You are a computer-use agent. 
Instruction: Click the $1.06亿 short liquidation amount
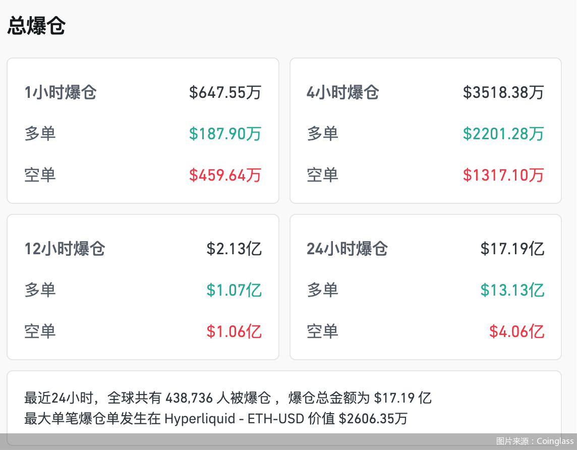(234, 331)
